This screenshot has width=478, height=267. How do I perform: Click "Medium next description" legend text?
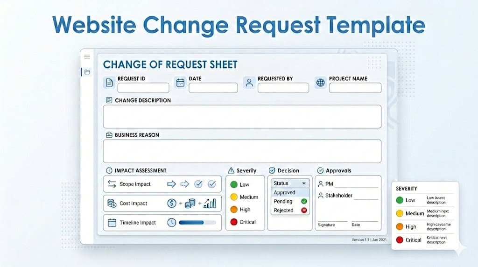click(437, 213)
